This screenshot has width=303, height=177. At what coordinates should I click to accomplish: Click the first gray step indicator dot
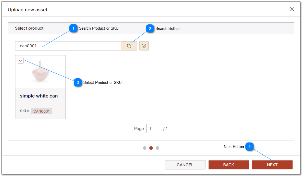coord(145,148)
